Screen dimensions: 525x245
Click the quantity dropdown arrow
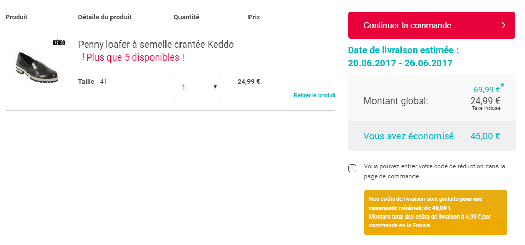coord(215,87)
